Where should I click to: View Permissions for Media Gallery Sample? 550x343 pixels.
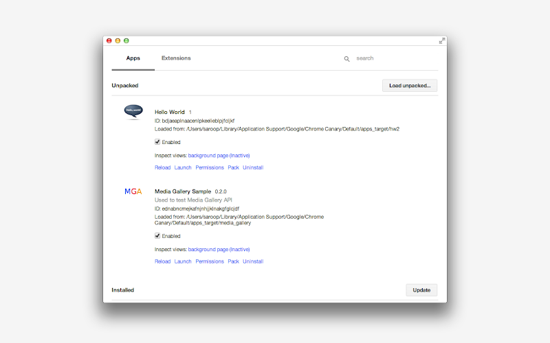pos(210,261)
